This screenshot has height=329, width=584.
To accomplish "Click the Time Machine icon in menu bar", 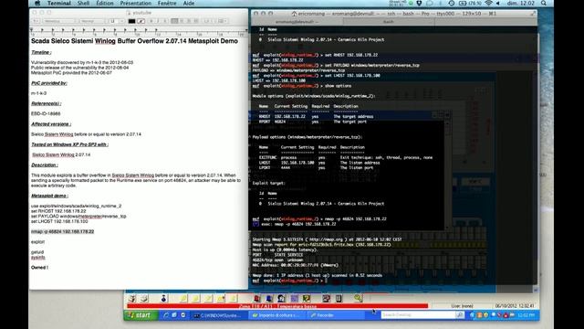I will coord(452,3).
